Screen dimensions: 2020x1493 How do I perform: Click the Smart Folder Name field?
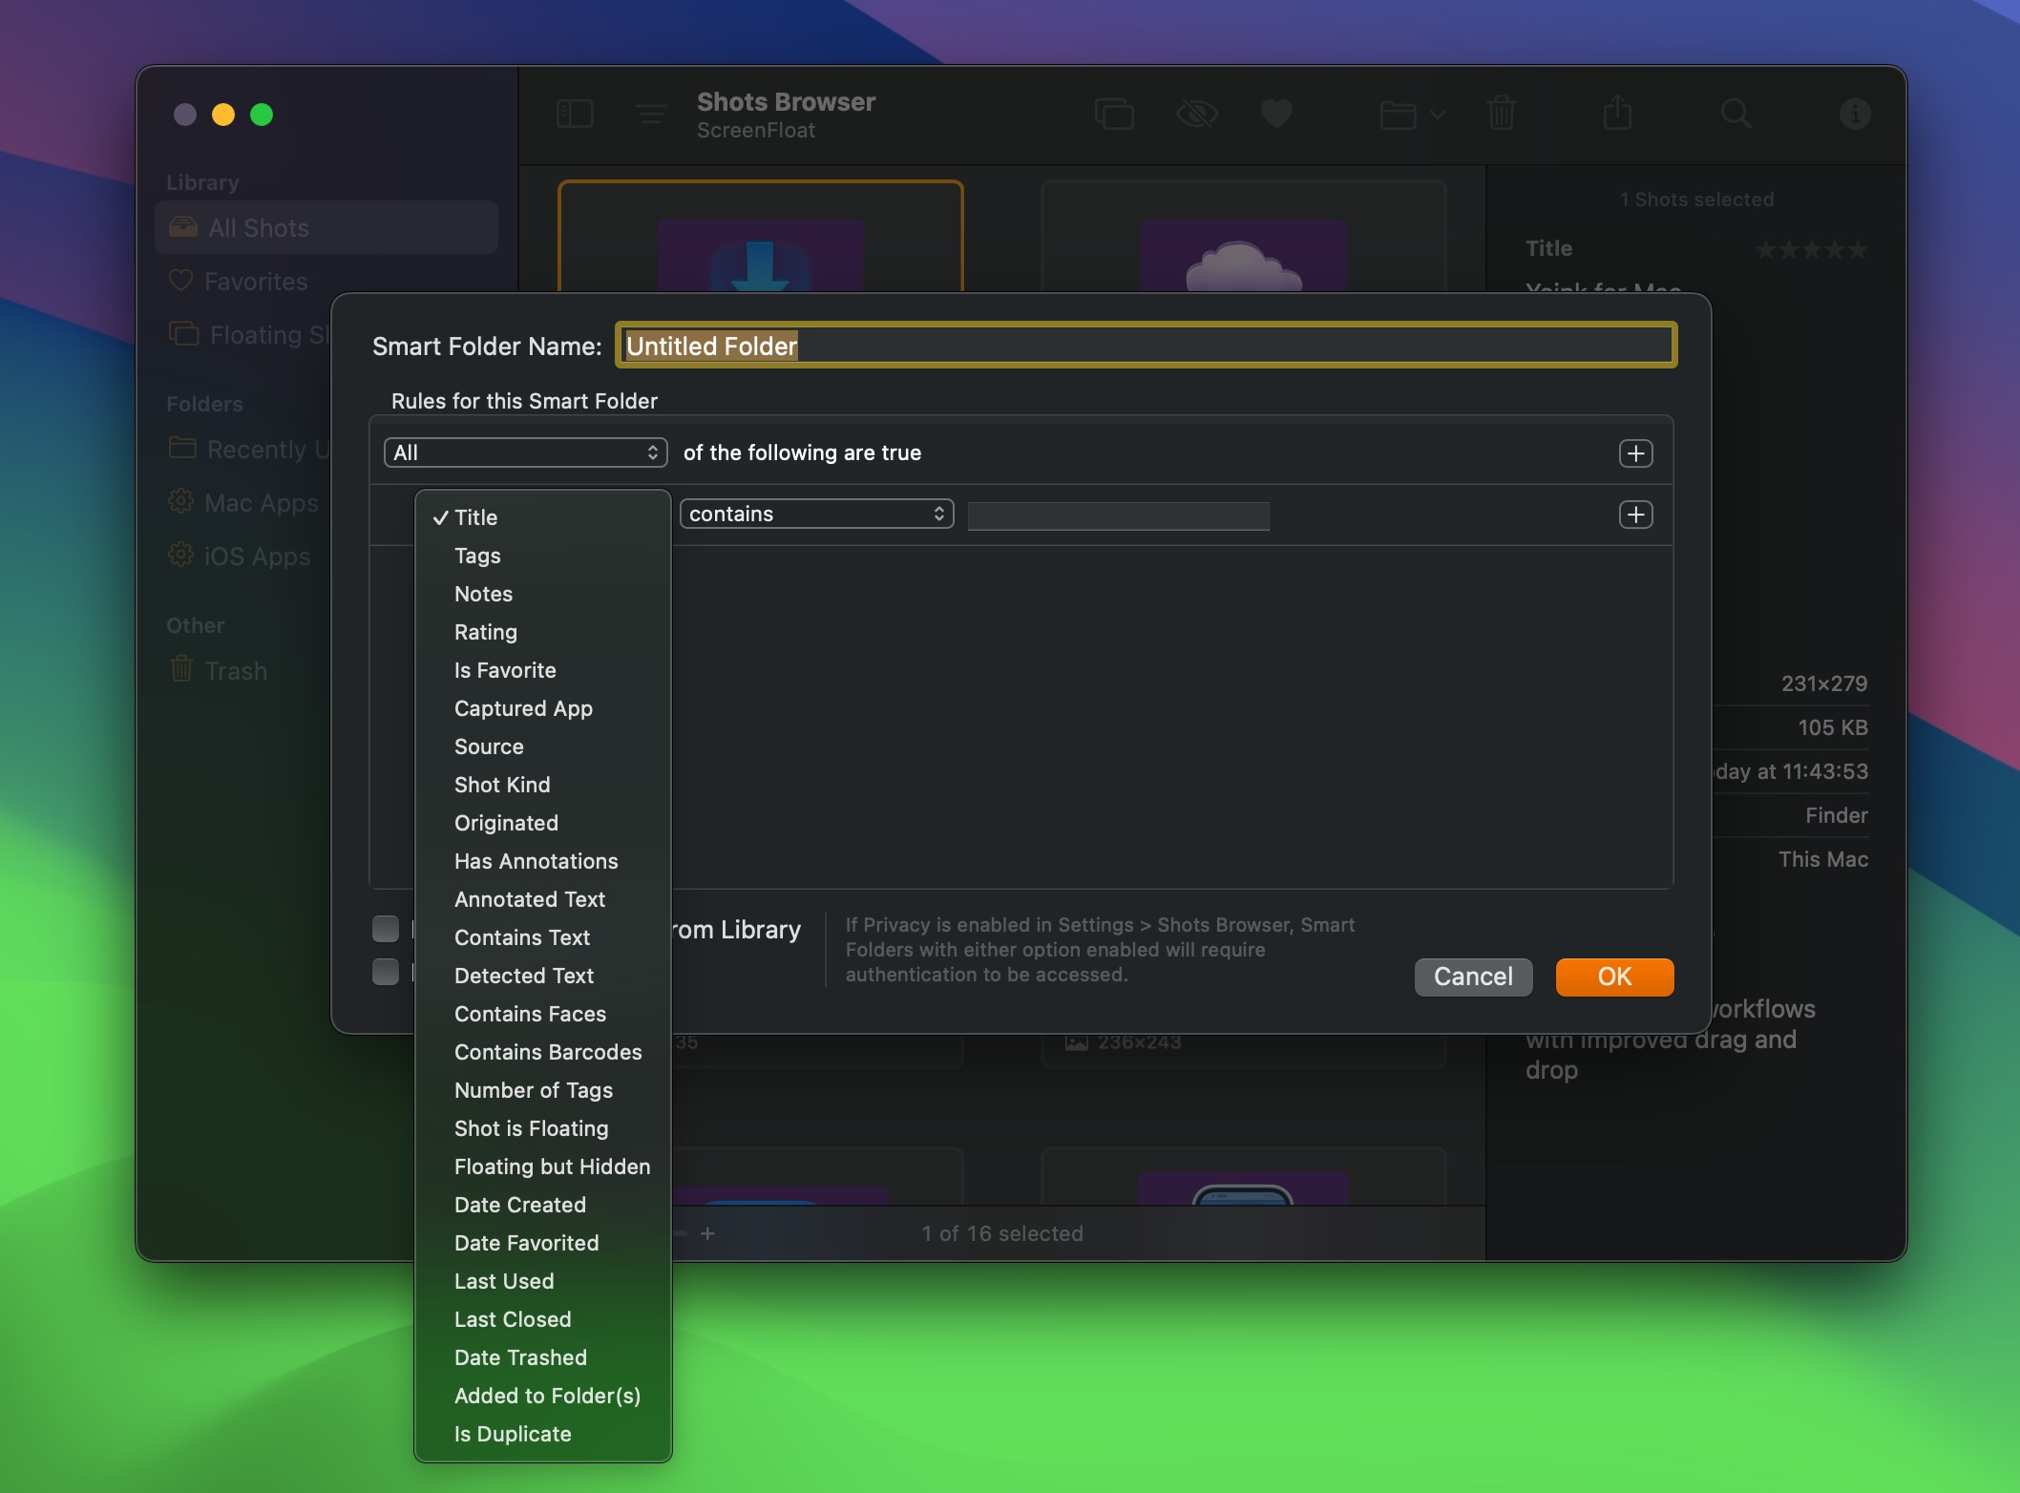point(1146,346)
